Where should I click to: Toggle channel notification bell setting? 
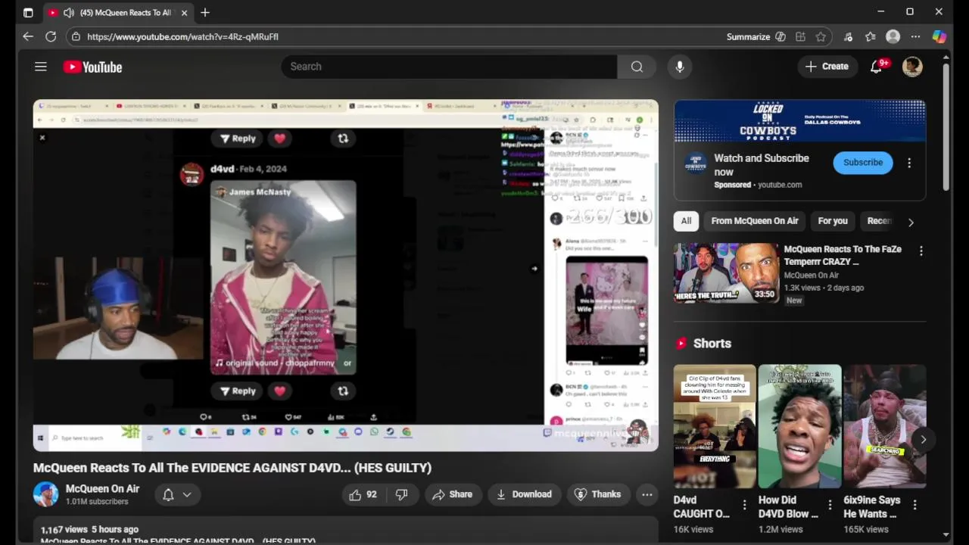178,494
